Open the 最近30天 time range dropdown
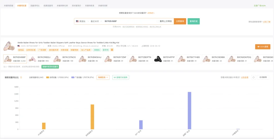This screenshot has width=274, height=139. (x=96, y=21)
